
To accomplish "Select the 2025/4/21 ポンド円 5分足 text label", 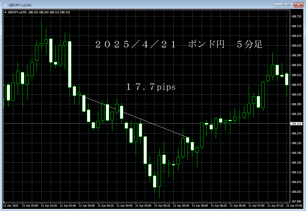I will pyautogui.click(x=179, y=44).
